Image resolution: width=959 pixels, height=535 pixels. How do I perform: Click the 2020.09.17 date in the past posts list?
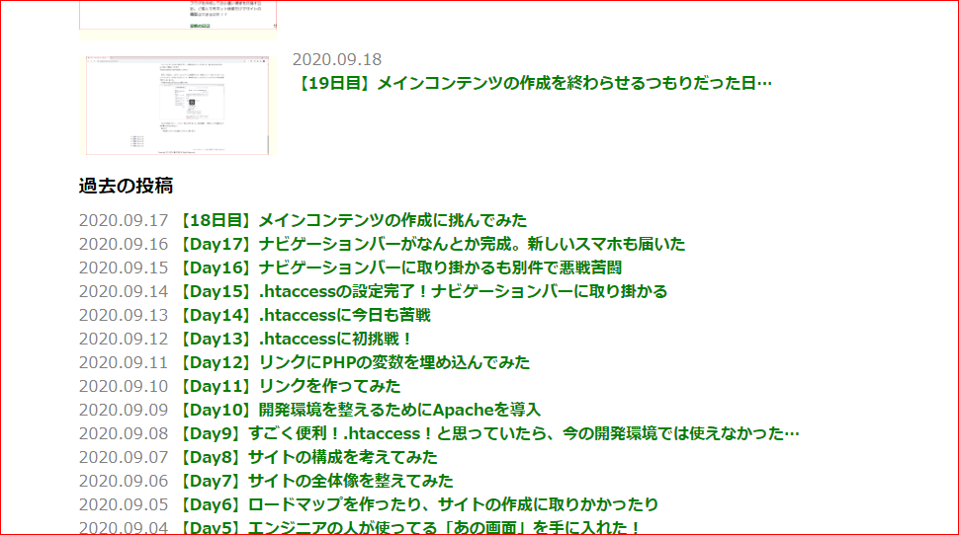coord(124,220)
